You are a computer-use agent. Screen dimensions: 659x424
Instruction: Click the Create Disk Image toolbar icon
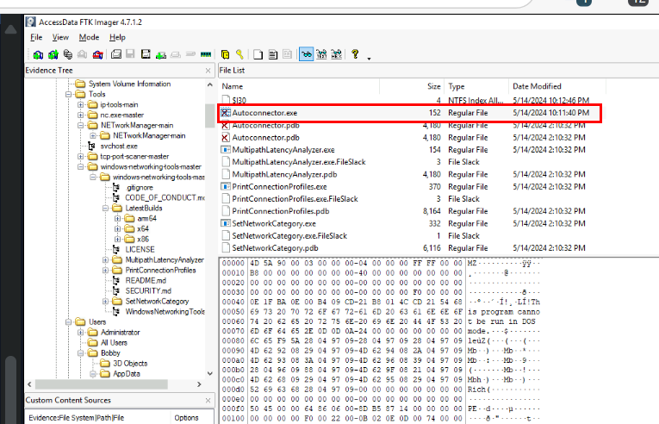(x=115, y=55)
